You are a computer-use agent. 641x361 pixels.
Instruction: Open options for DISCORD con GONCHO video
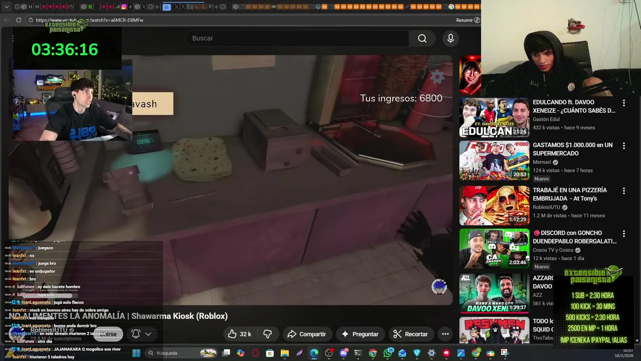[623, 234]
